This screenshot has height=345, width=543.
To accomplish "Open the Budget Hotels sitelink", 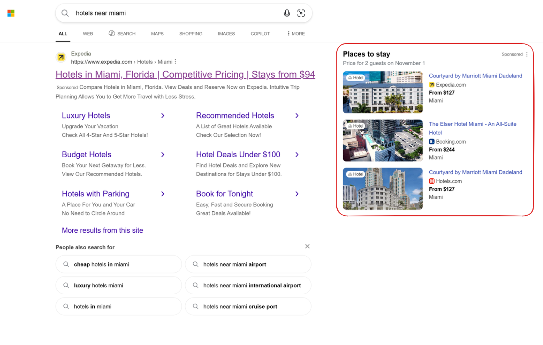I will click(x=87, y=155).
